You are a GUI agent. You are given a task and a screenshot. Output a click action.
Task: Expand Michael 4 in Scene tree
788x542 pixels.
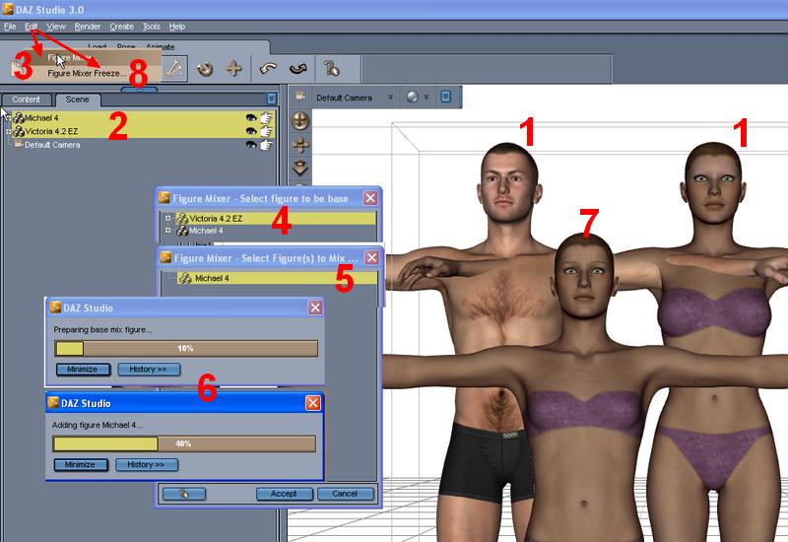(x=8, y=117)
